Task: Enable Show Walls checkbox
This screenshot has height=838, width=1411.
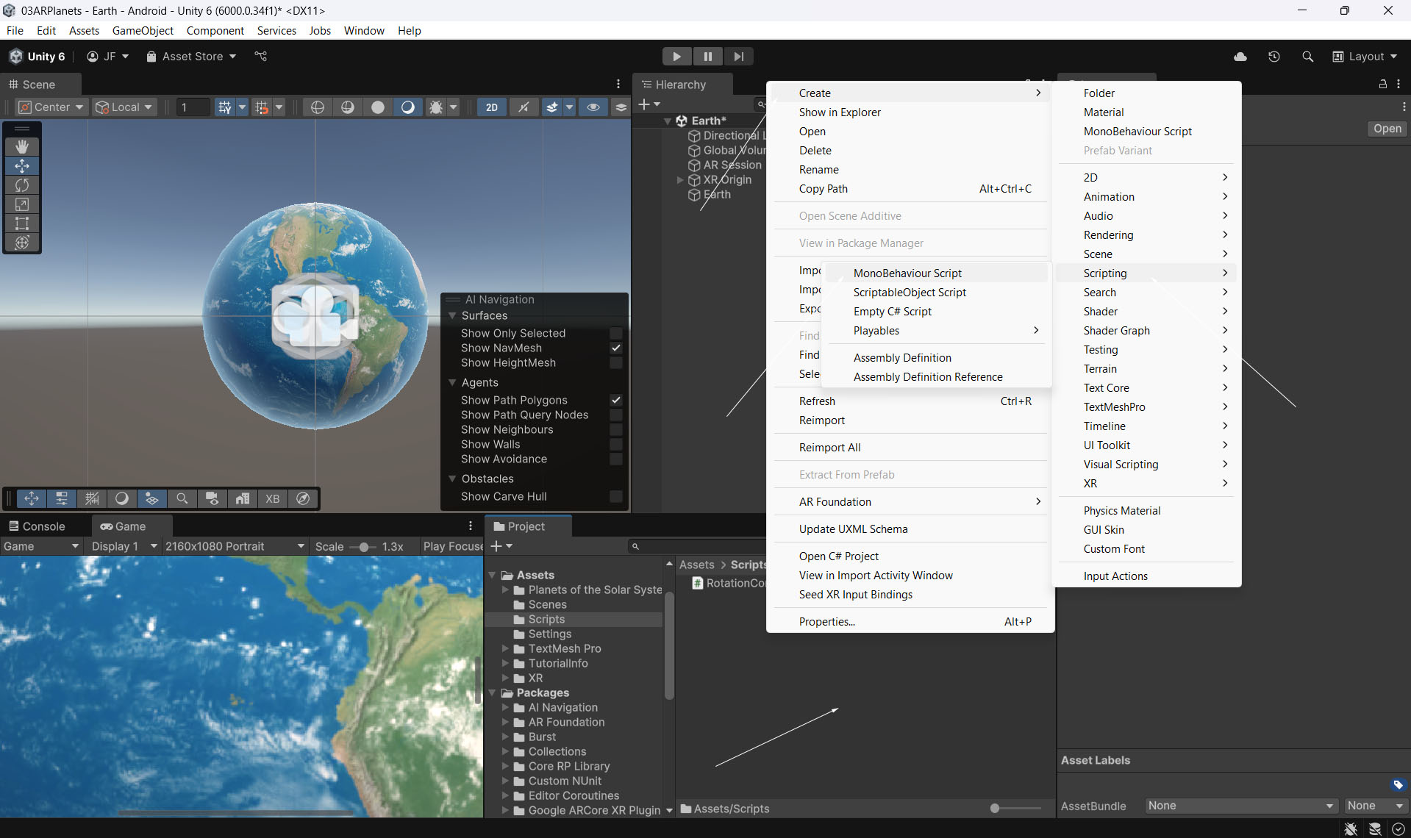Action: click(616, 445)
